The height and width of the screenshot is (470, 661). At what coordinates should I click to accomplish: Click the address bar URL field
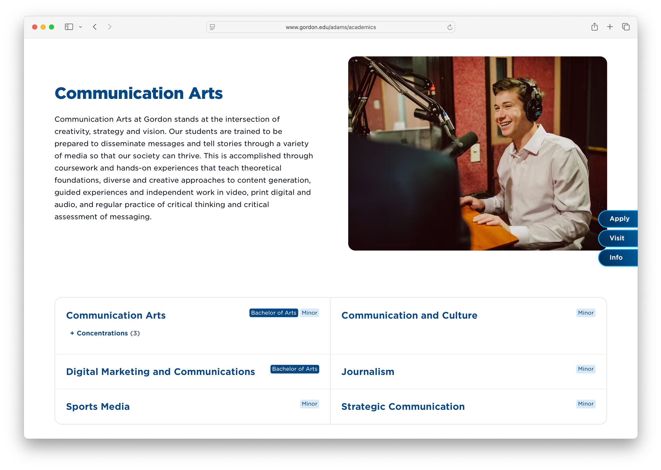click(x=330, y=27)
